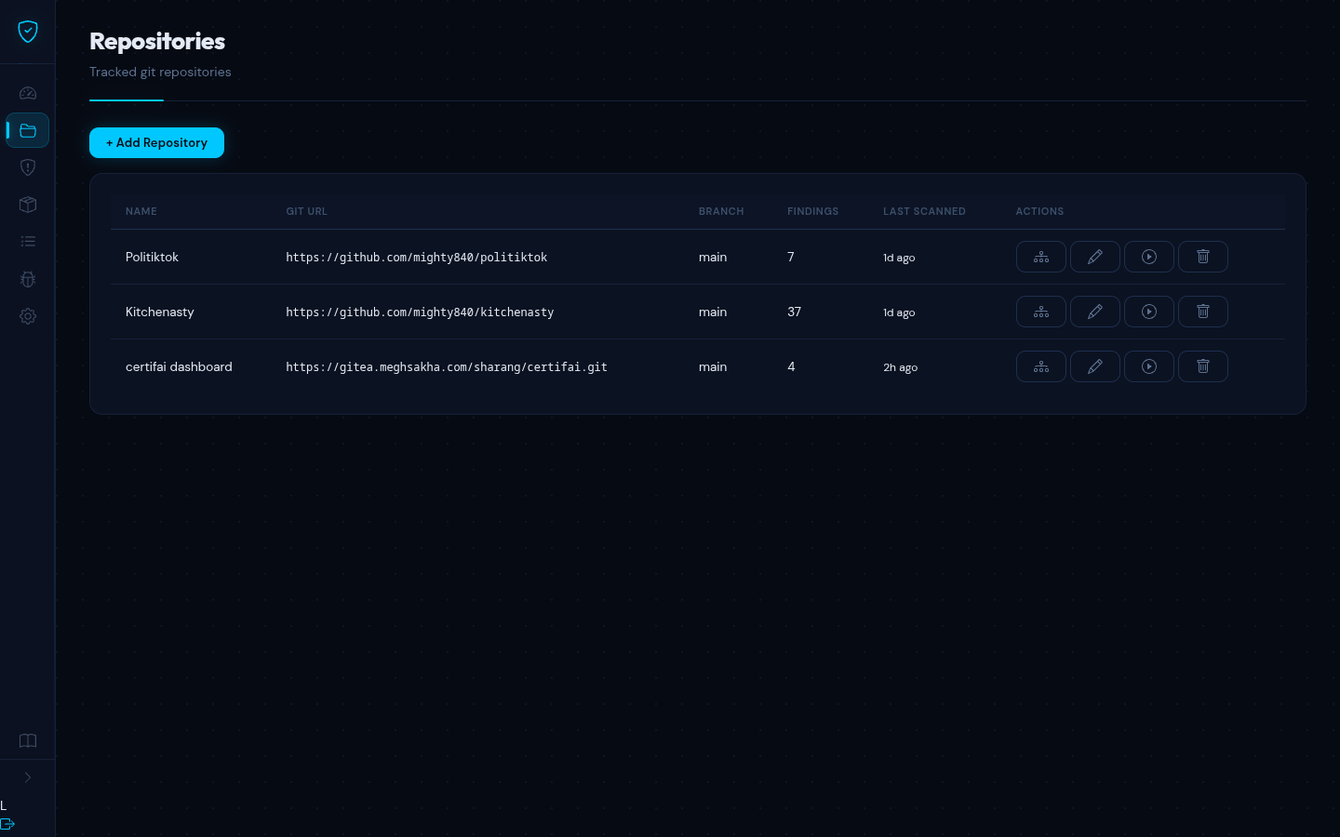Trigger a scan for the Kitchenasty repository

pos(1148,312)
